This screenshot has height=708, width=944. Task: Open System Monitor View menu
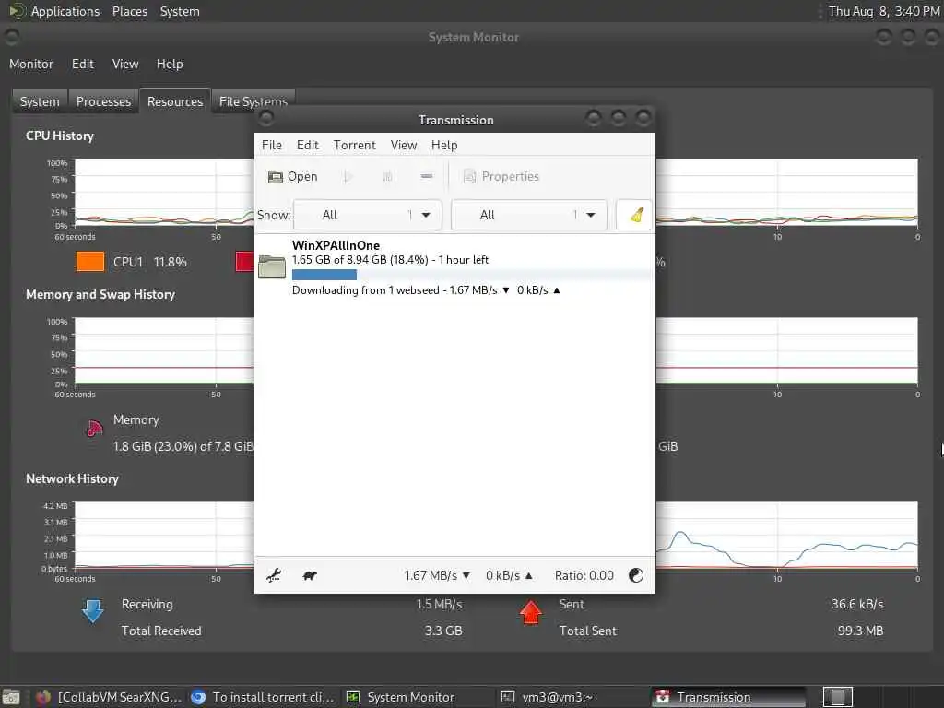click(125, 64)
